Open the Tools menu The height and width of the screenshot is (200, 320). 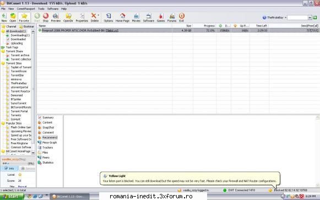click(41, 9)
